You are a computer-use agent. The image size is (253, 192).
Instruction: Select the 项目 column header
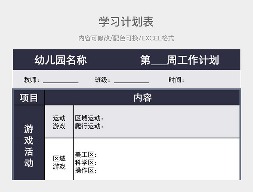pos(29,98)
